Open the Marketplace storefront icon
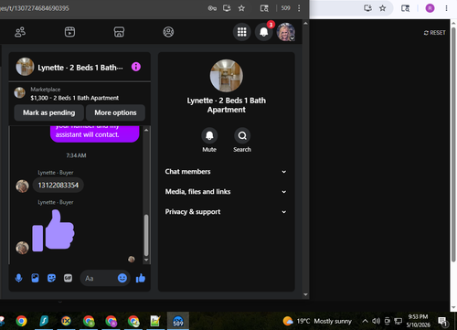457x330 pixels. coord(119,32)
